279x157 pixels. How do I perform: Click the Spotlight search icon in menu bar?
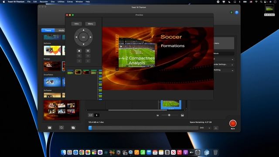click(261, 2)
